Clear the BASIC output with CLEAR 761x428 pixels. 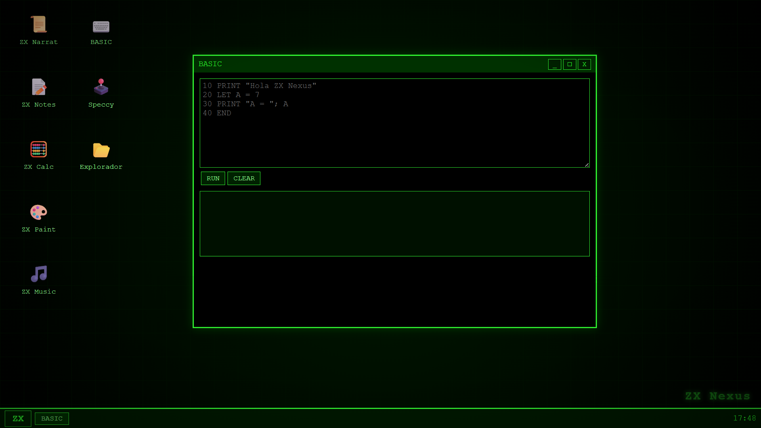click(x=244, y=178)
